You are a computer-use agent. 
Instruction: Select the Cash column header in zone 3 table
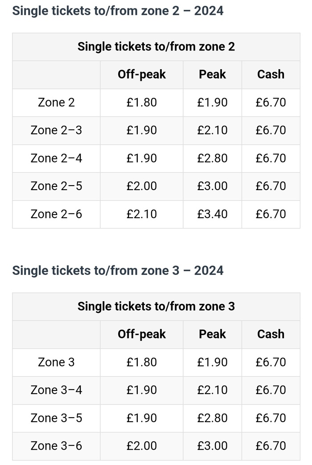pyautogui.click(x=271, y=334)
